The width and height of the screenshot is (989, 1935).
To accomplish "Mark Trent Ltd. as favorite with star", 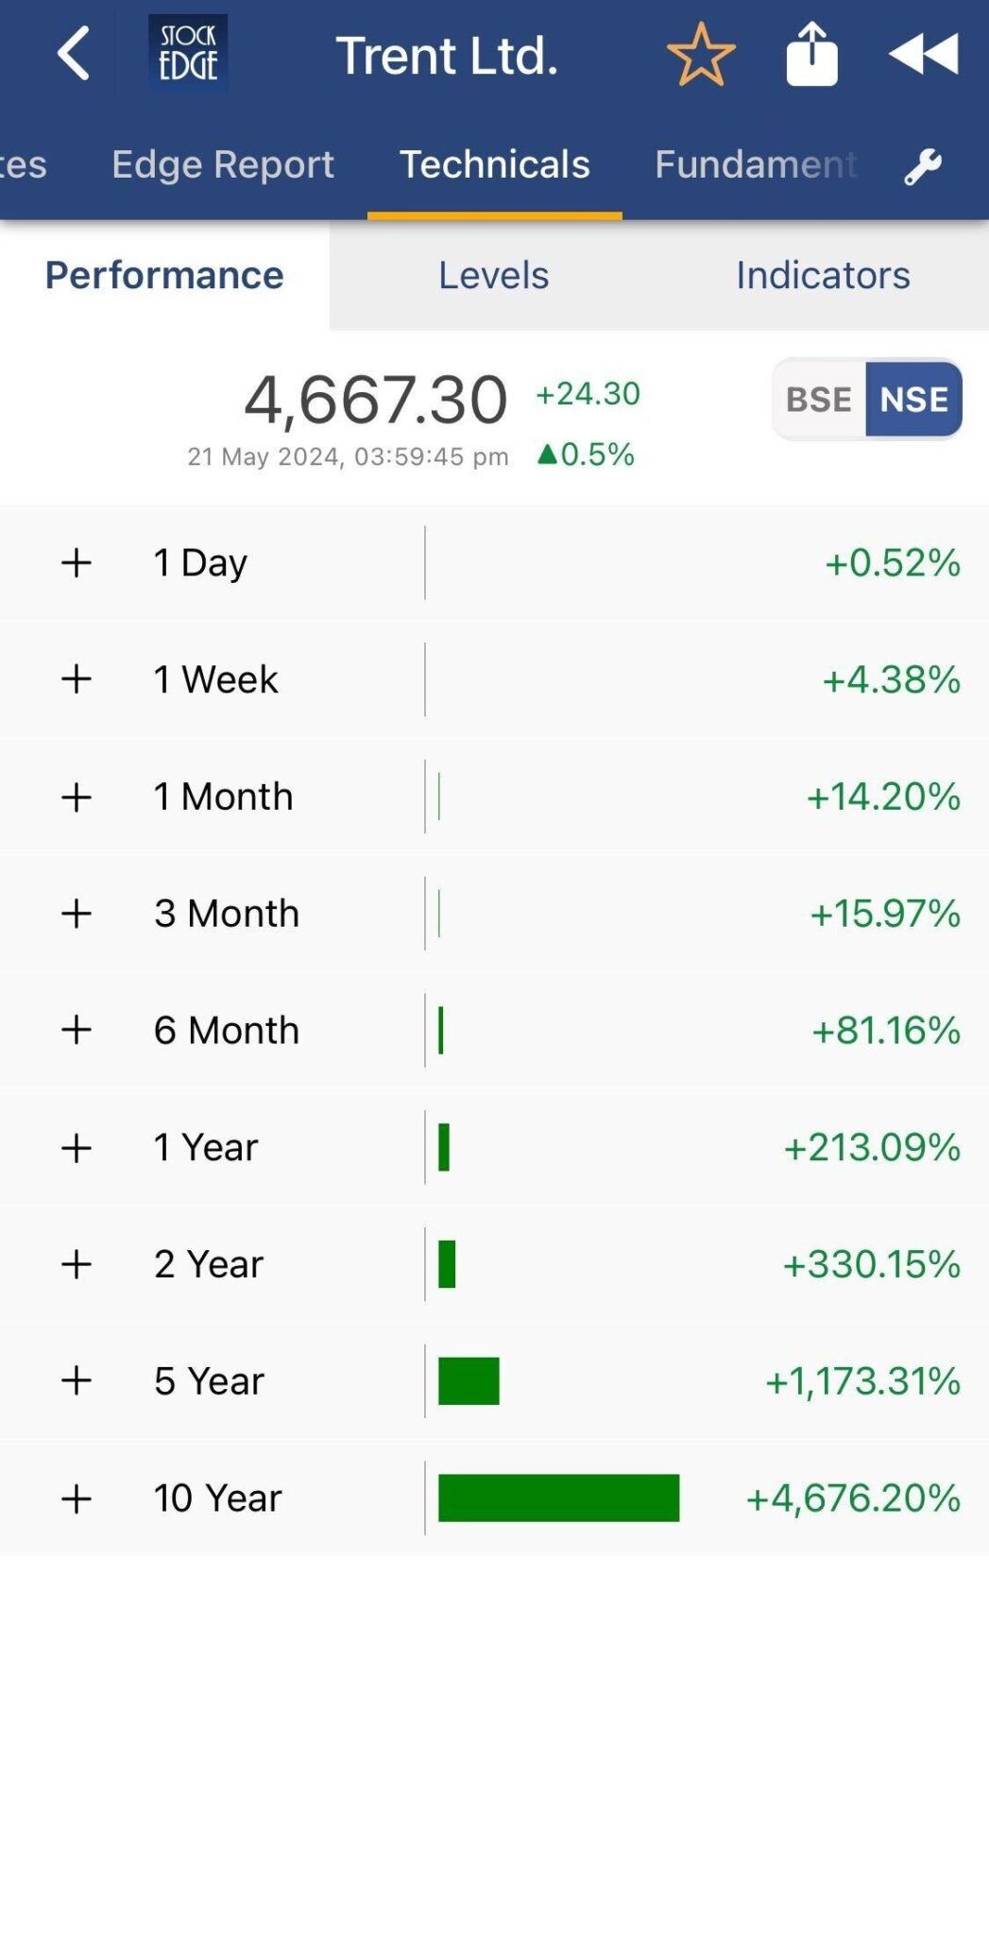I will [x=700, y=55].
